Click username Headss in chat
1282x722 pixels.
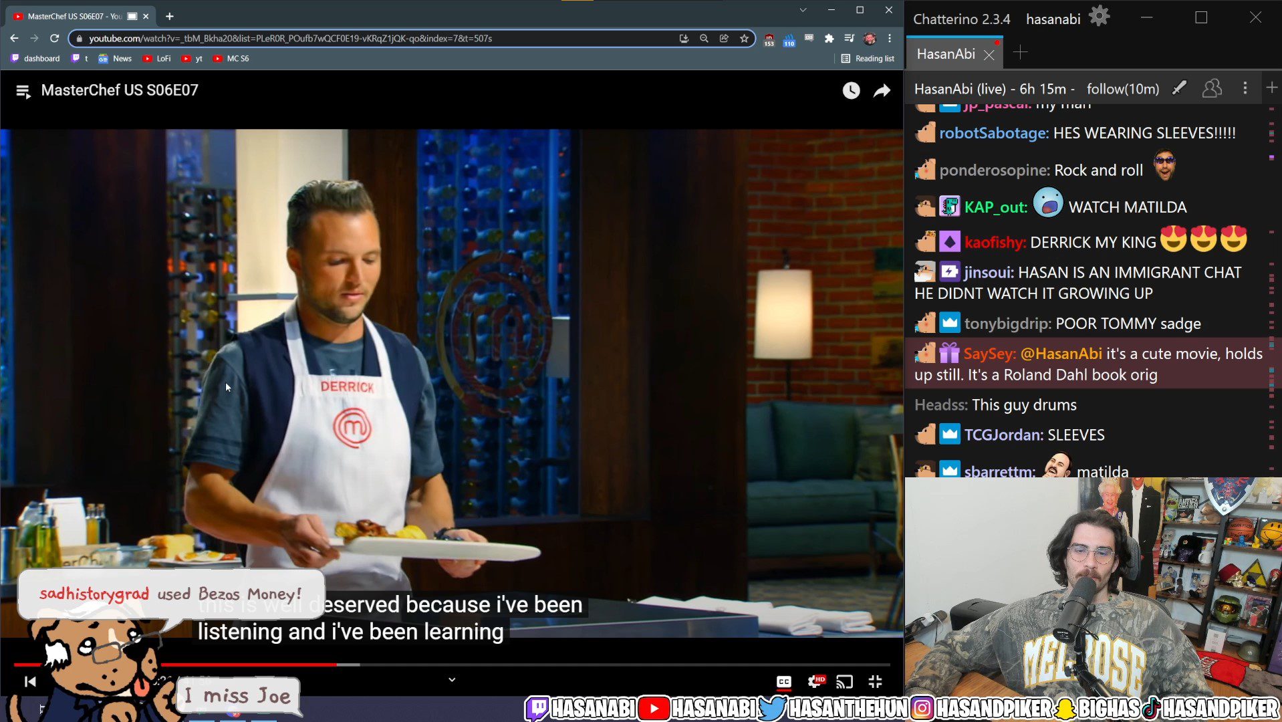(x=941, y=404)
